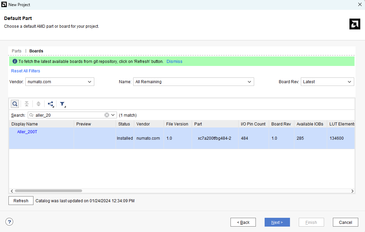Toggle the search magnifier icon in toolbar
This screenshot has width=365, height=232.
(x=15, y=104)
